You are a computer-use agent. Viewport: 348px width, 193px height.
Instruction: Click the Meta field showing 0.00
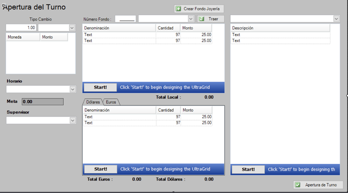[x=43, y=101]
